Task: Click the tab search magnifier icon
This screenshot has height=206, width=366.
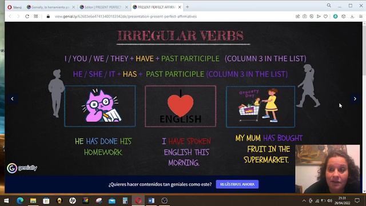Action: tap(329, 5)
